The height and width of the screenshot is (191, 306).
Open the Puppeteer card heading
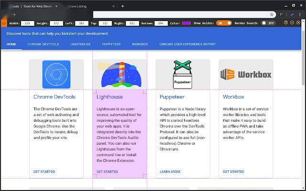172,97
